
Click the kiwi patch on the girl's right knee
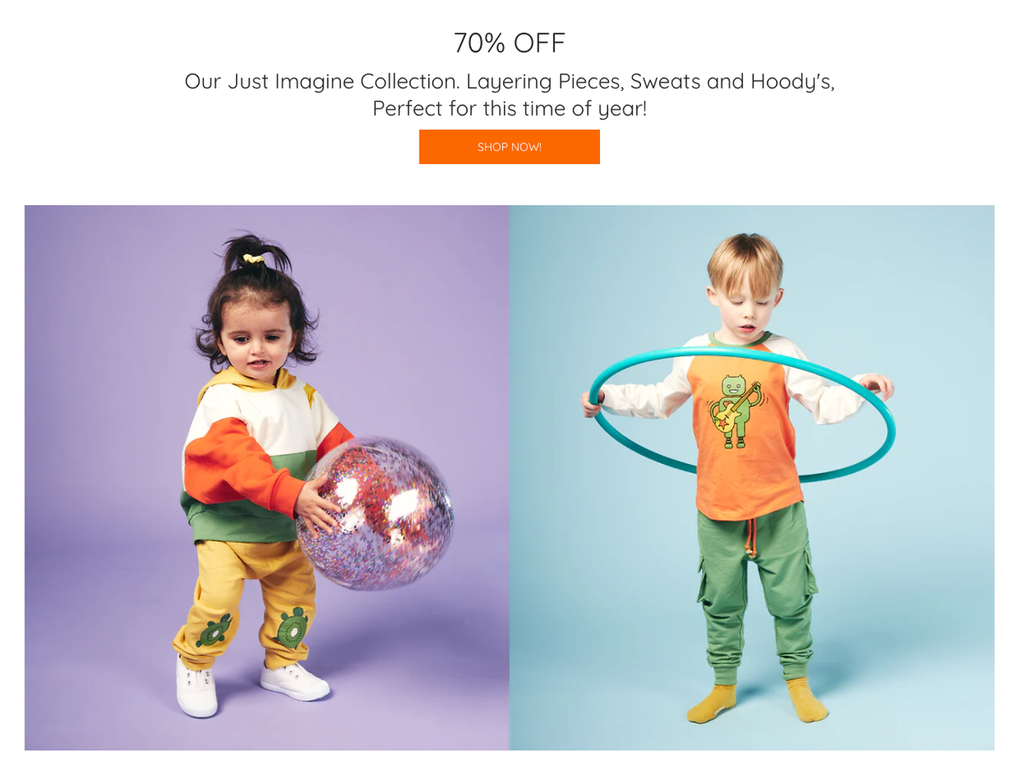click(214, 631)
